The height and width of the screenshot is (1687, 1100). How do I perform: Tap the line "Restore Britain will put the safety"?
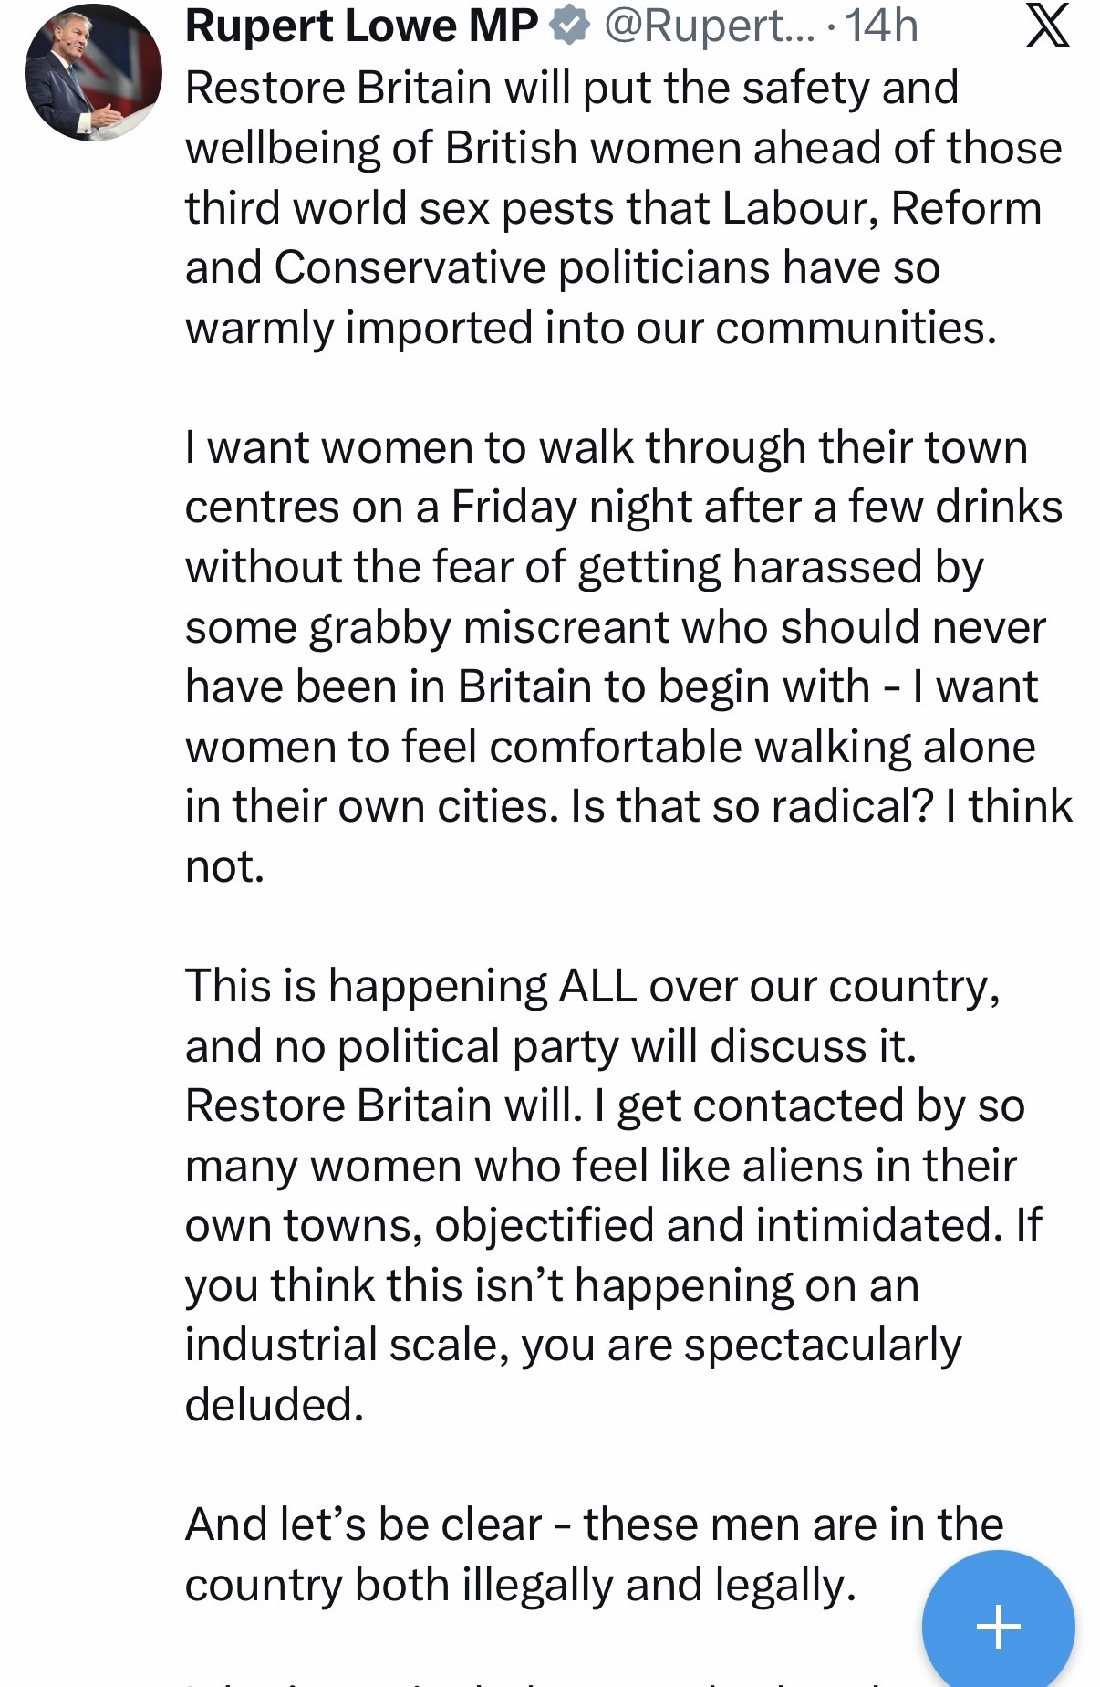coord(572,89)
